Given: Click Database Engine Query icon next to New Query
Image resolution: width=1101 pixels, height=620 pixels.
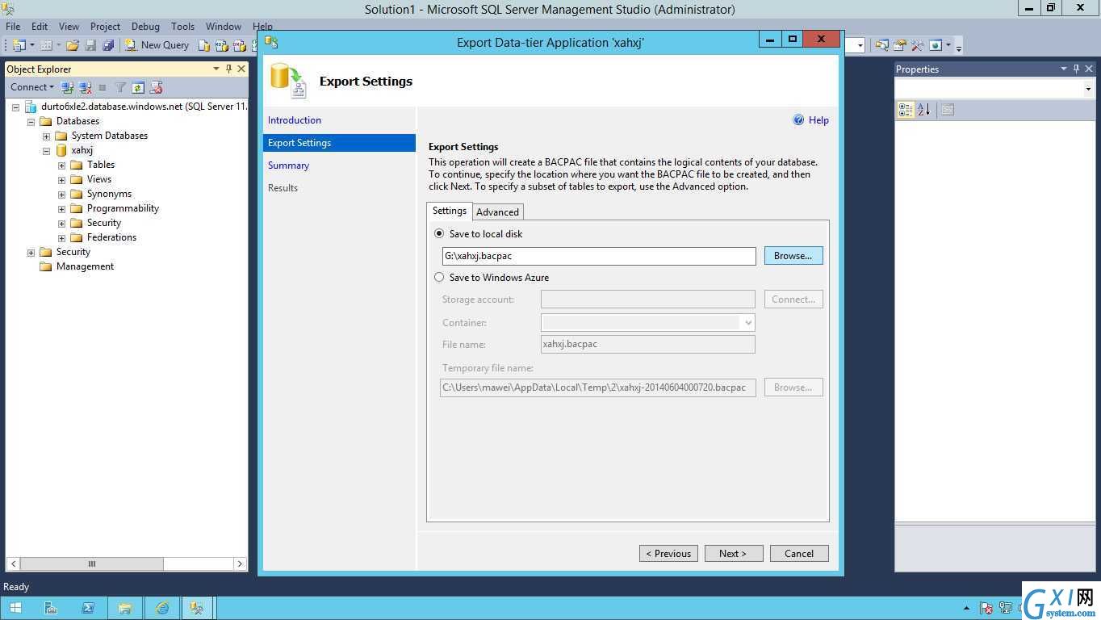Looking at the screenshot, I should click(x=204, y=45).
